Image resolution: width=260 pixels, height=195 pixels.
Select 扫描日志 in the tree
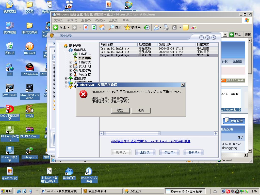click(x=85, y=54)
